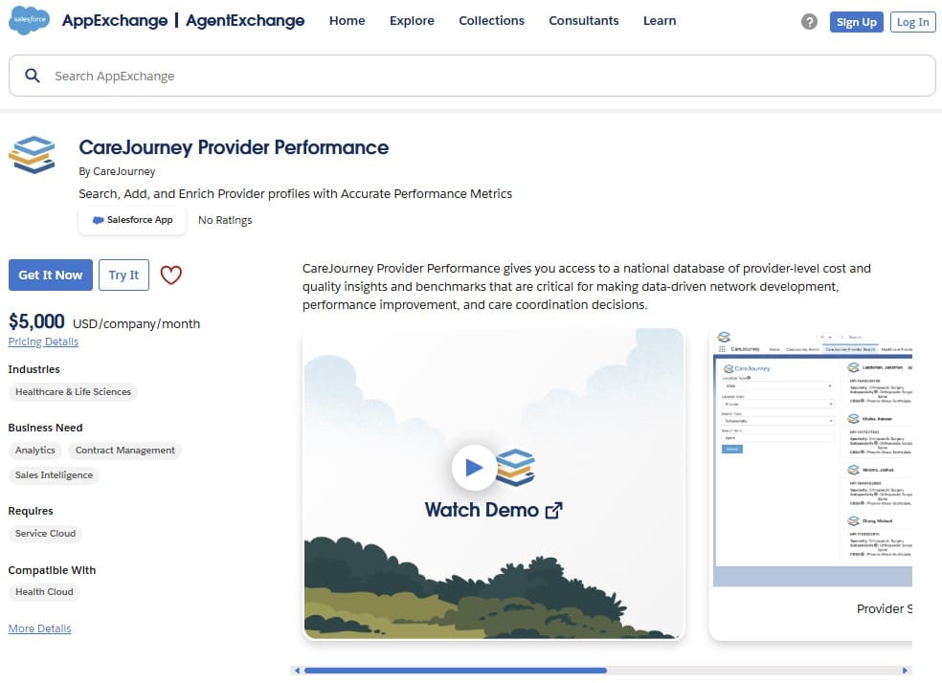Click the AgentExchange title link

pos(244,20)
